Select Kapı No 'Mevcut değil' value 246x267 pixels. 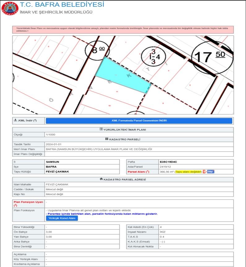pyautogui.click(x=54, y=194)
